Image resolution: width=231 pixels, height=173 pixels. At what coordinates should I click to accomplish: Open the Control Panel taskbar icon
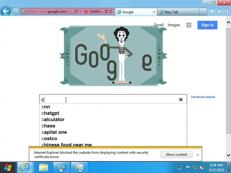tap(62, 167)
